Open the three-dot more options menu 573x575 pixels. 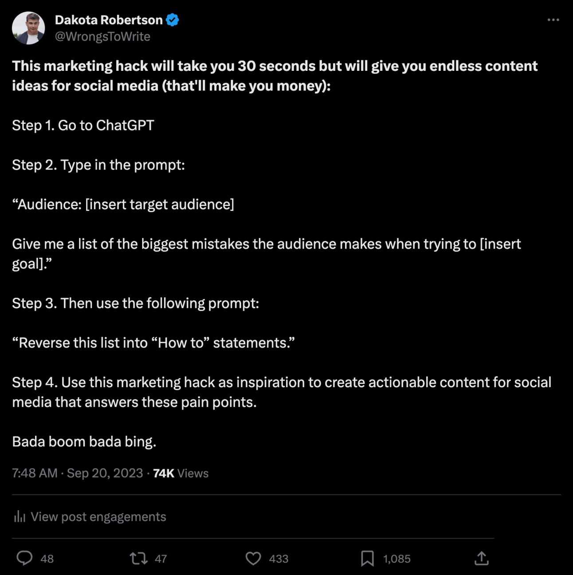tap(553, 20)
